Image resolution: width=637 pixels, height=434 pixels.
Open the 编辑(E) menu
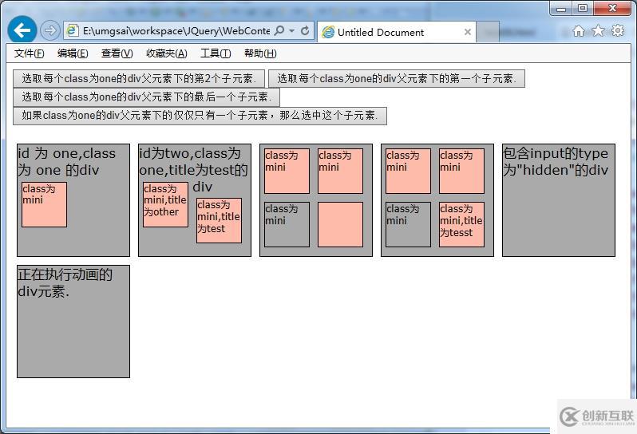(x=73, y=53)
